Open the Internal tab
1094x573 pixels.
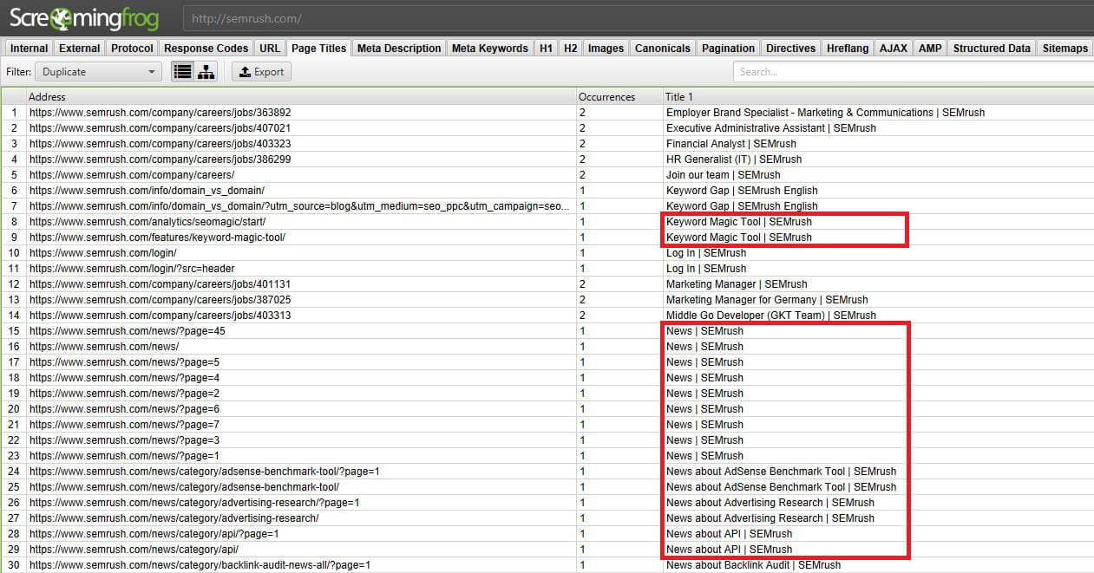coord(29,49)
